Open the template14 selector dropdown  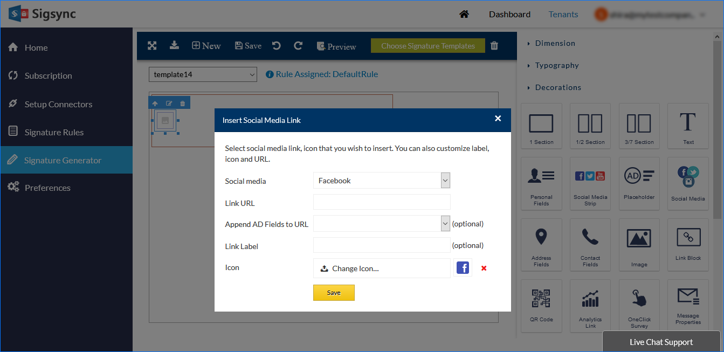(203, 74)
